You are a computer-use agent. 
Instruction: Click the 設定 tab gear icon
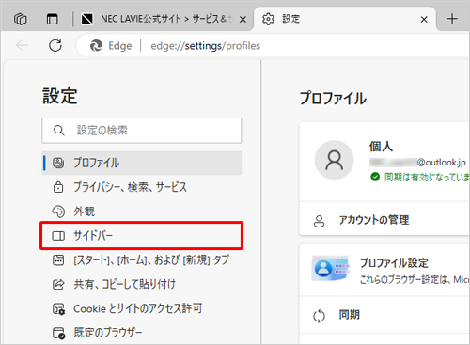268,19
